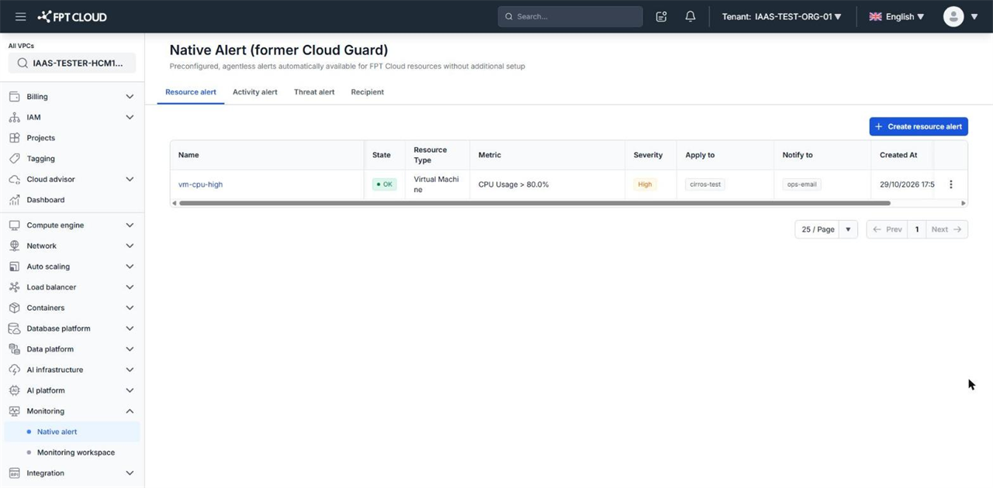Click the search magnifier in VPC selector
Image resolution: width=993 pixels, height=488 pixels.
click(x=22, y=64)
